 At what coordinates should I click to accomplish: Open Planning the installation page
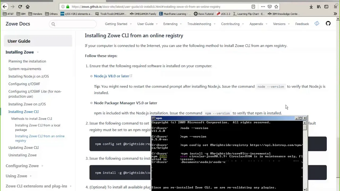coord(27,61)
